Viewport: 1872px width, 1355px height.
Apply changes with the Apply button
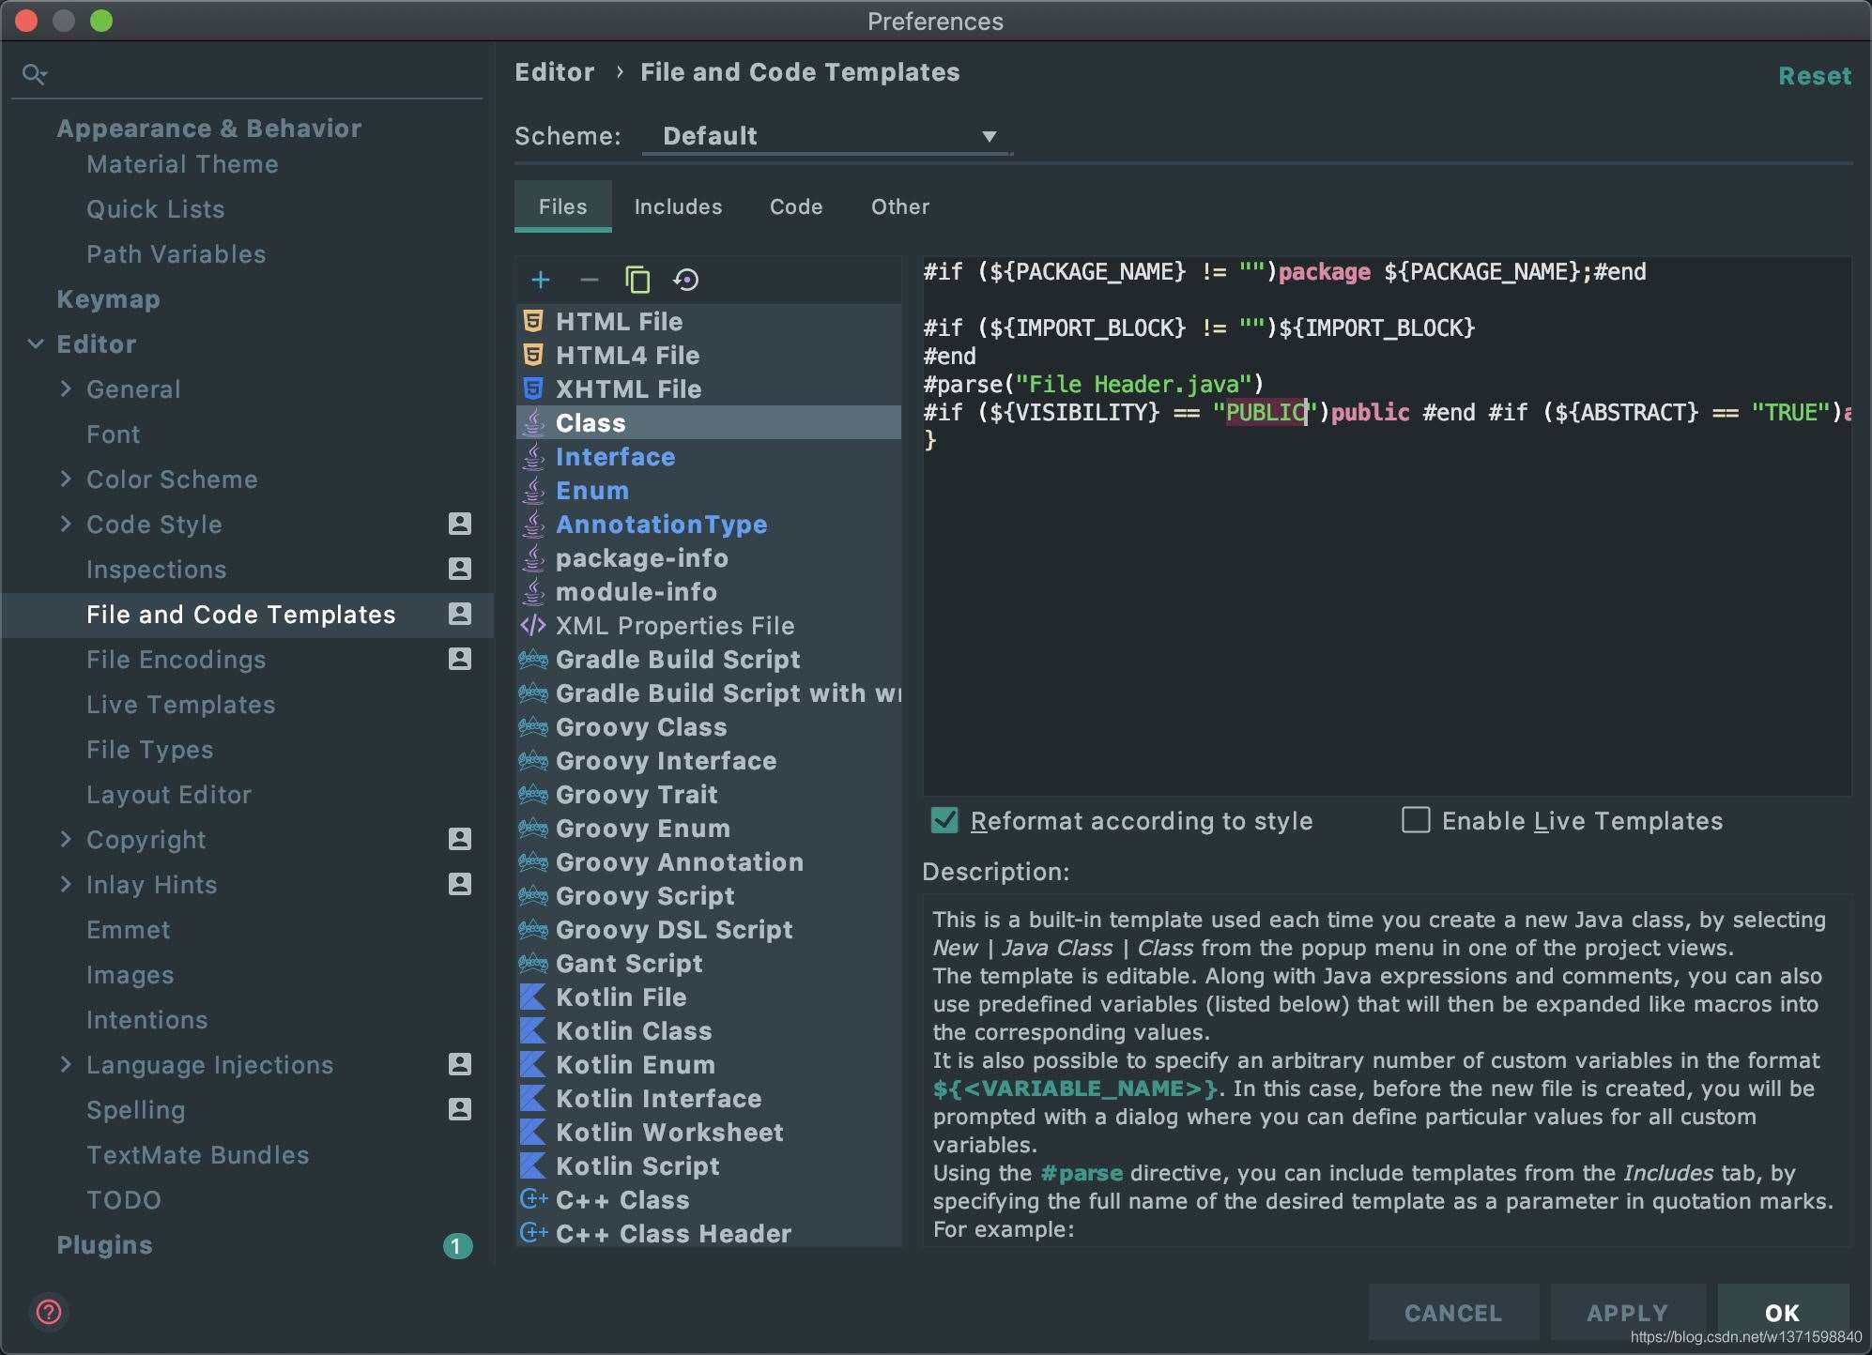point(1627,1313)
